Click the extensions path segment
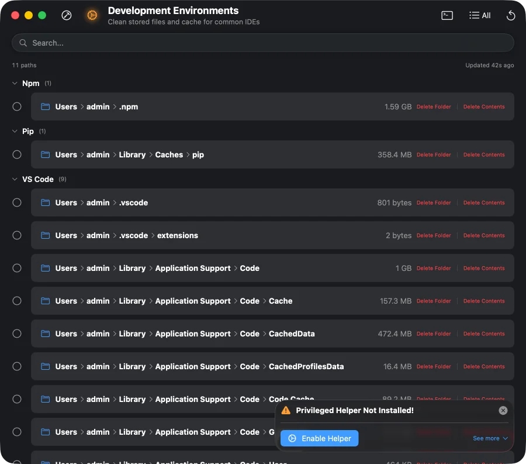Viewport: 526px width, 464px height. (x=178, y=235)
